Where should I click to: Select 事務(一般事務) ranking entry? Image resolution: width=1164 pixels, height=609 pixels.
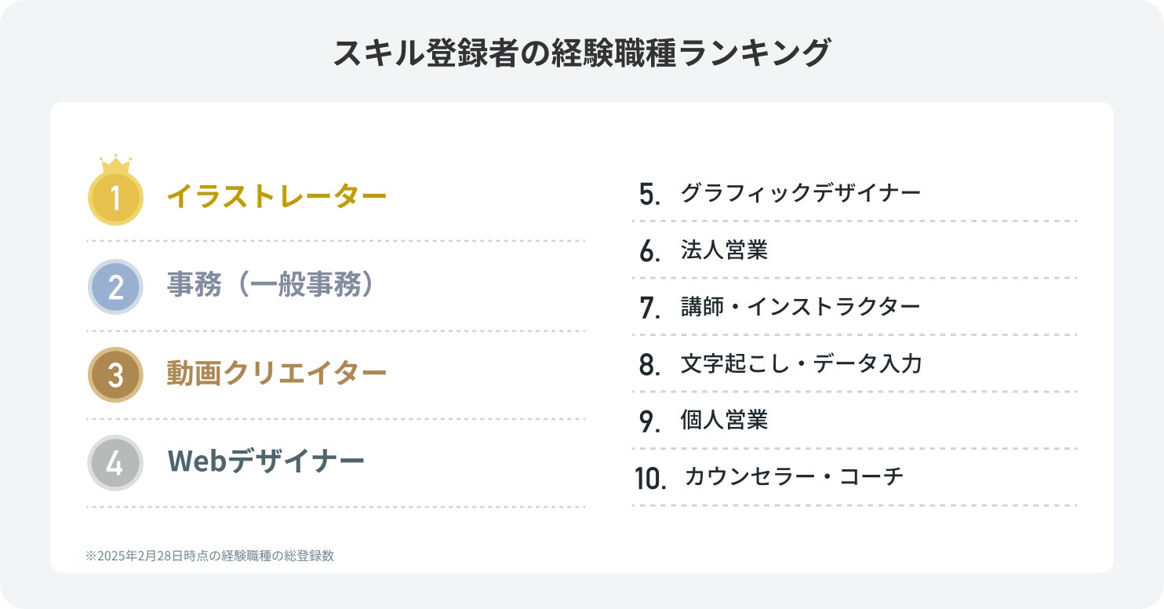tap(269, 285)
